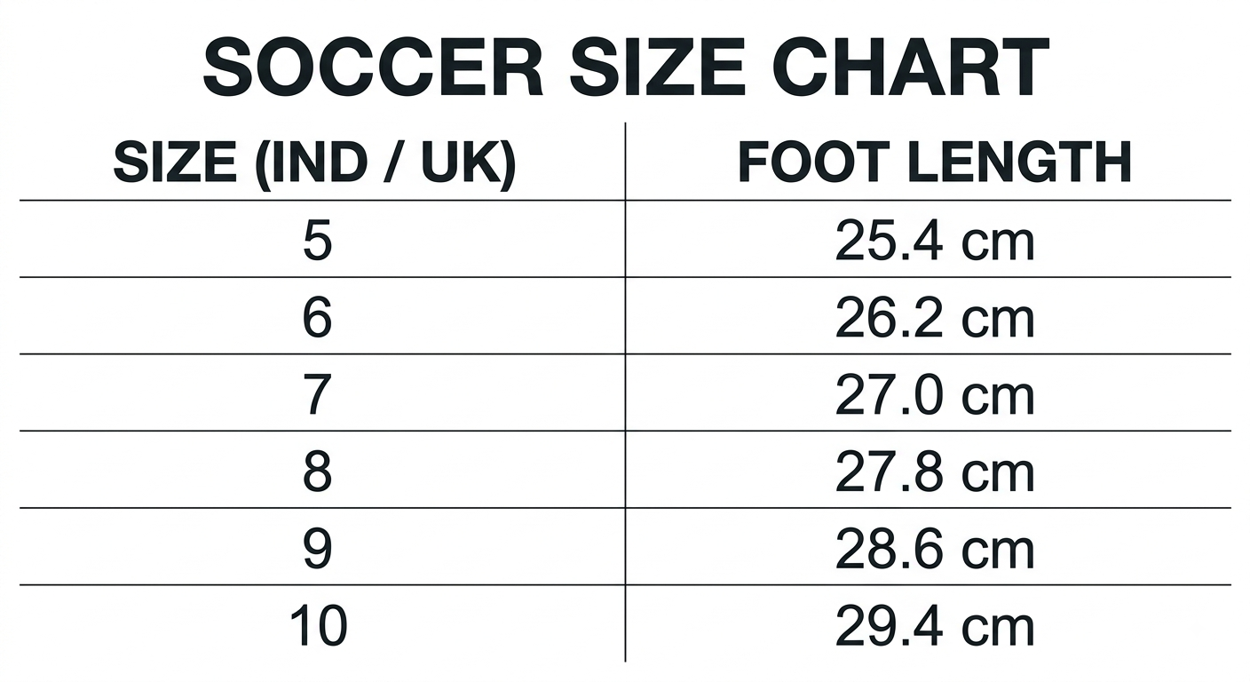Click size 5 in the size column
1250x682 pixels.
click(317, 241)
